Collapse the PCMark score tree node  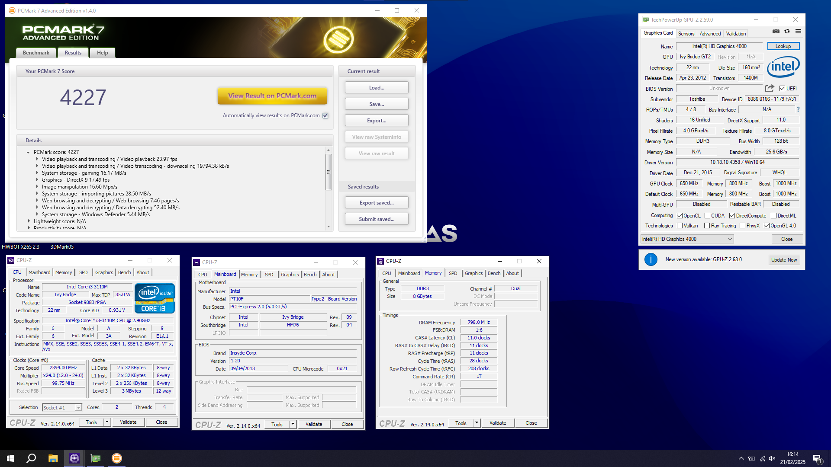28,152
